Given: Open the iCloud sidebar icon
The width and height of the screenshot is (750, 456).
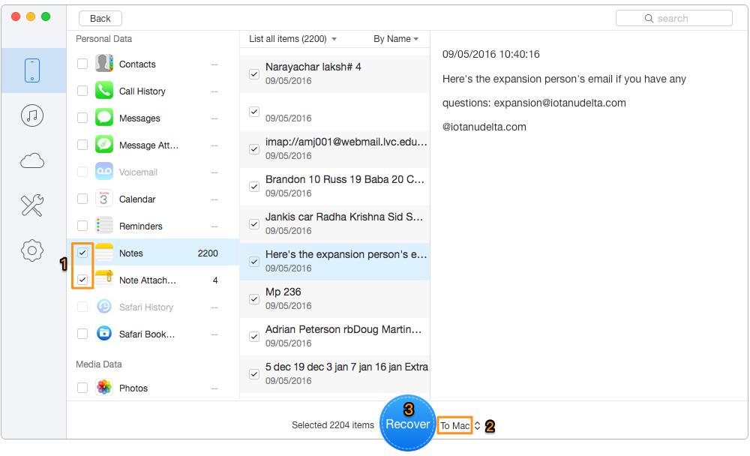Looking at the screenshot, I should click(x=32, y=160).
